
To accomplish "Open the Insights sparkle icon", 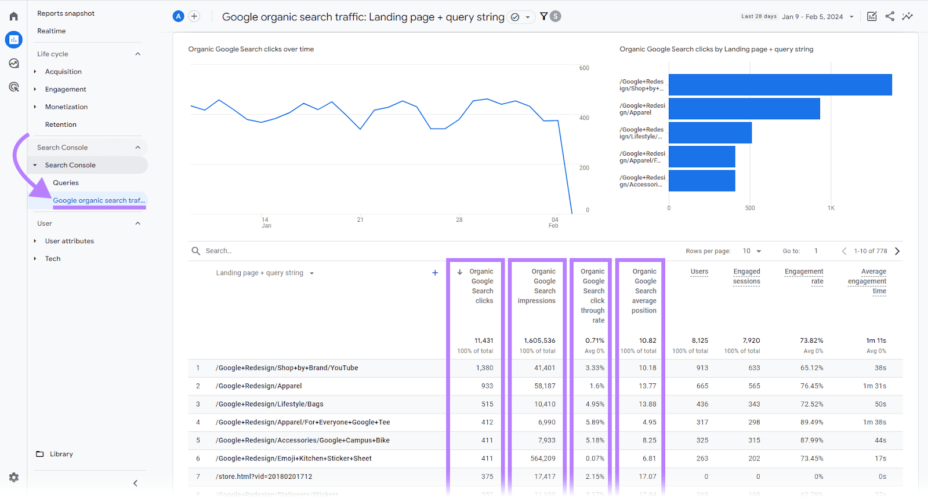I will point(908,16).
